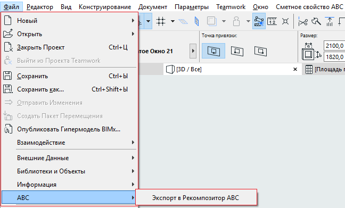Select the grid snap icon in toolbar
This screenshot has height=208, width=345.
(161, 21)
